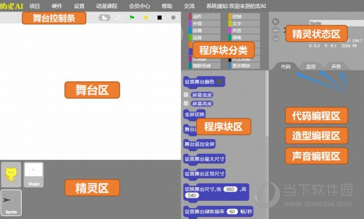Screen dimensions: 364x219
Task: Select the 控制 block category
Action: [244, 16]
